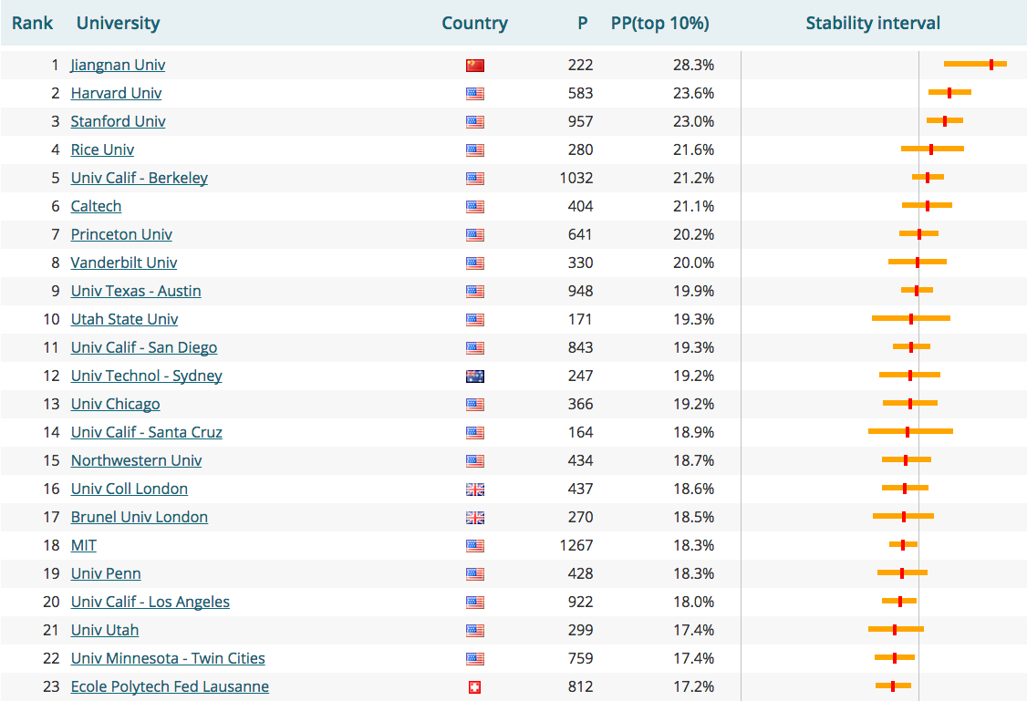Open the Univ Utah link
Screen dimensions: 1027x701
click(105, 630)
